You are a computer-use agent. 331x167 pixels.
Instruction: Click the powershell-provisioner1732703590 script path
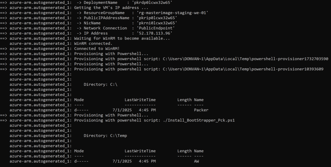pos(245,59)
